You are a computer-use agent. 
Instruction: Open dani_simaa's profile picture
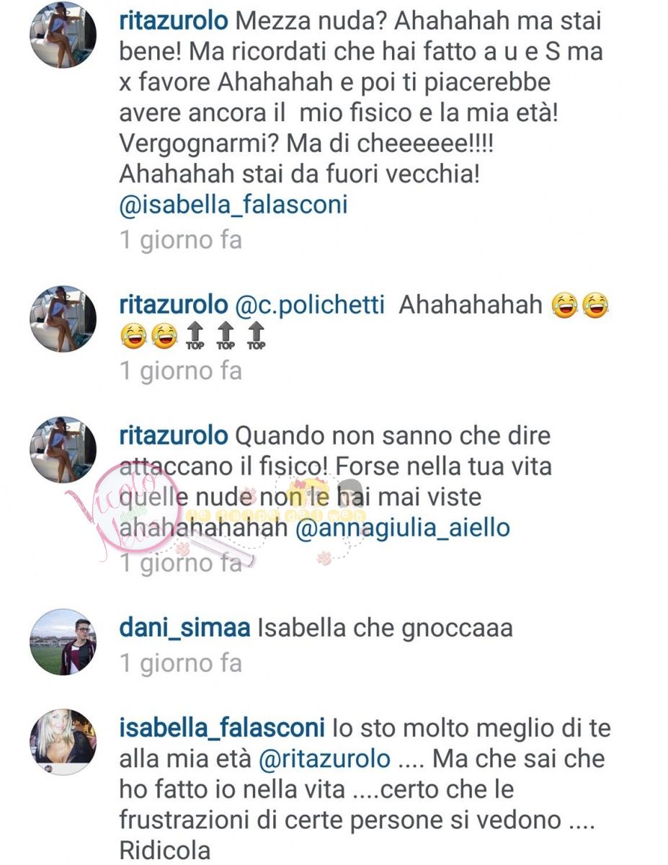tap(63, 642)
